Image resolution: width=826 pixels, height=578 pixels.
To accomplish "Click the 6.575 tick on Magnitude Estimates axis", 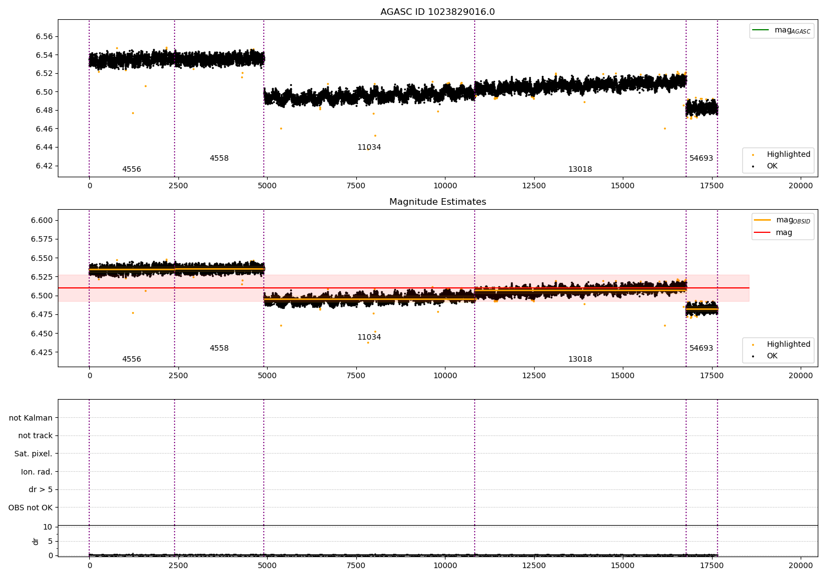I will pos(42,239).
